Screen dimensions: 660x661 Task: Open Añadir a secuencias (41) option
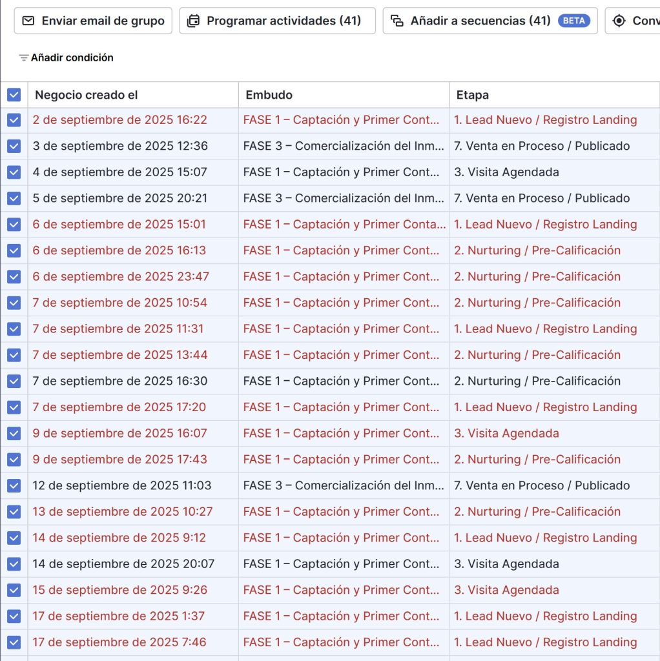tap(480, 21)
